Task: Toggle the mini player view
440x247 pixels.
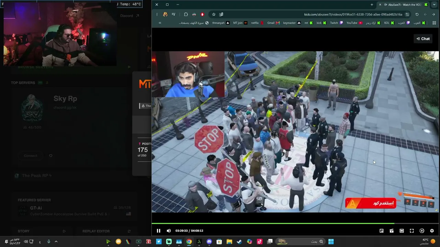Action: point(382,231)
